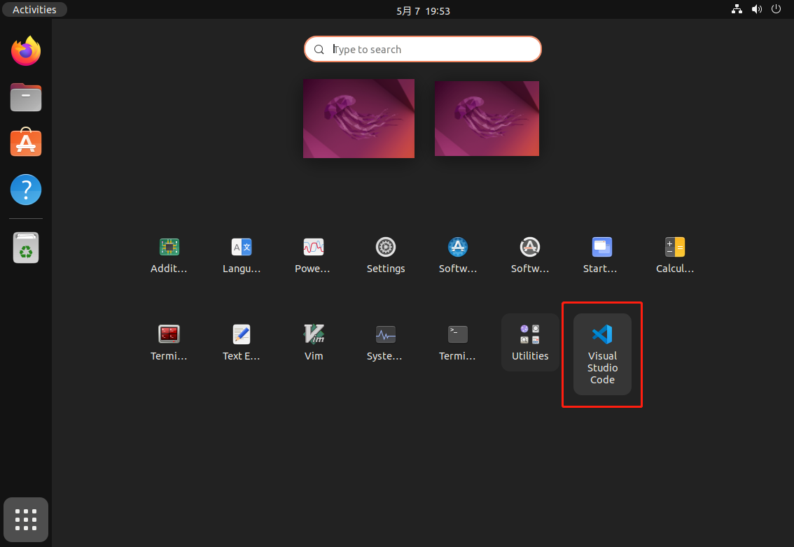The image size is (794, 547).
Task: Open Files manager in the dock
Action: [26, 97]
